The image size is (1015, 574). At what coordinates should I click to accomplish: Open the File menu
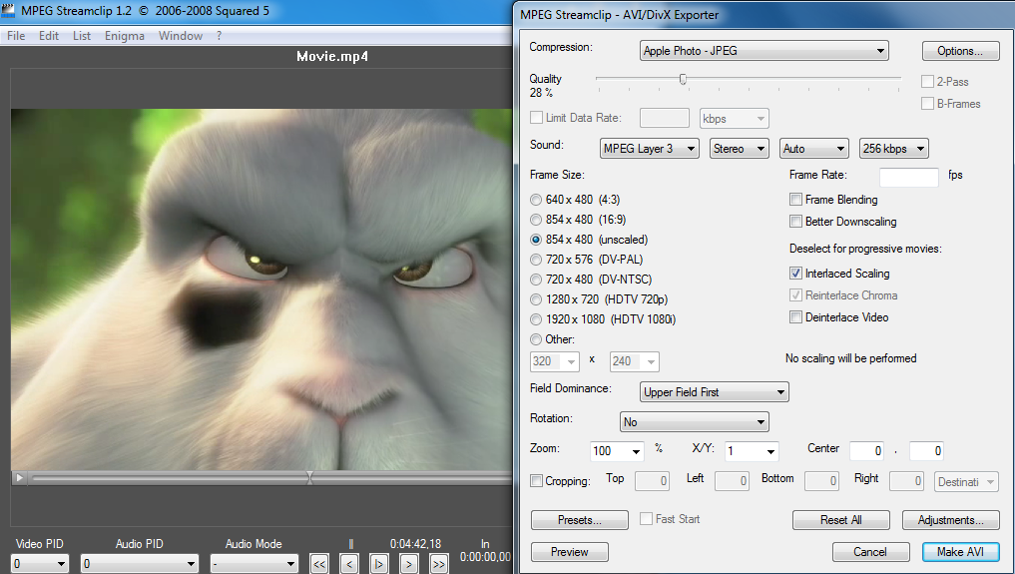(x=16, y=36)
